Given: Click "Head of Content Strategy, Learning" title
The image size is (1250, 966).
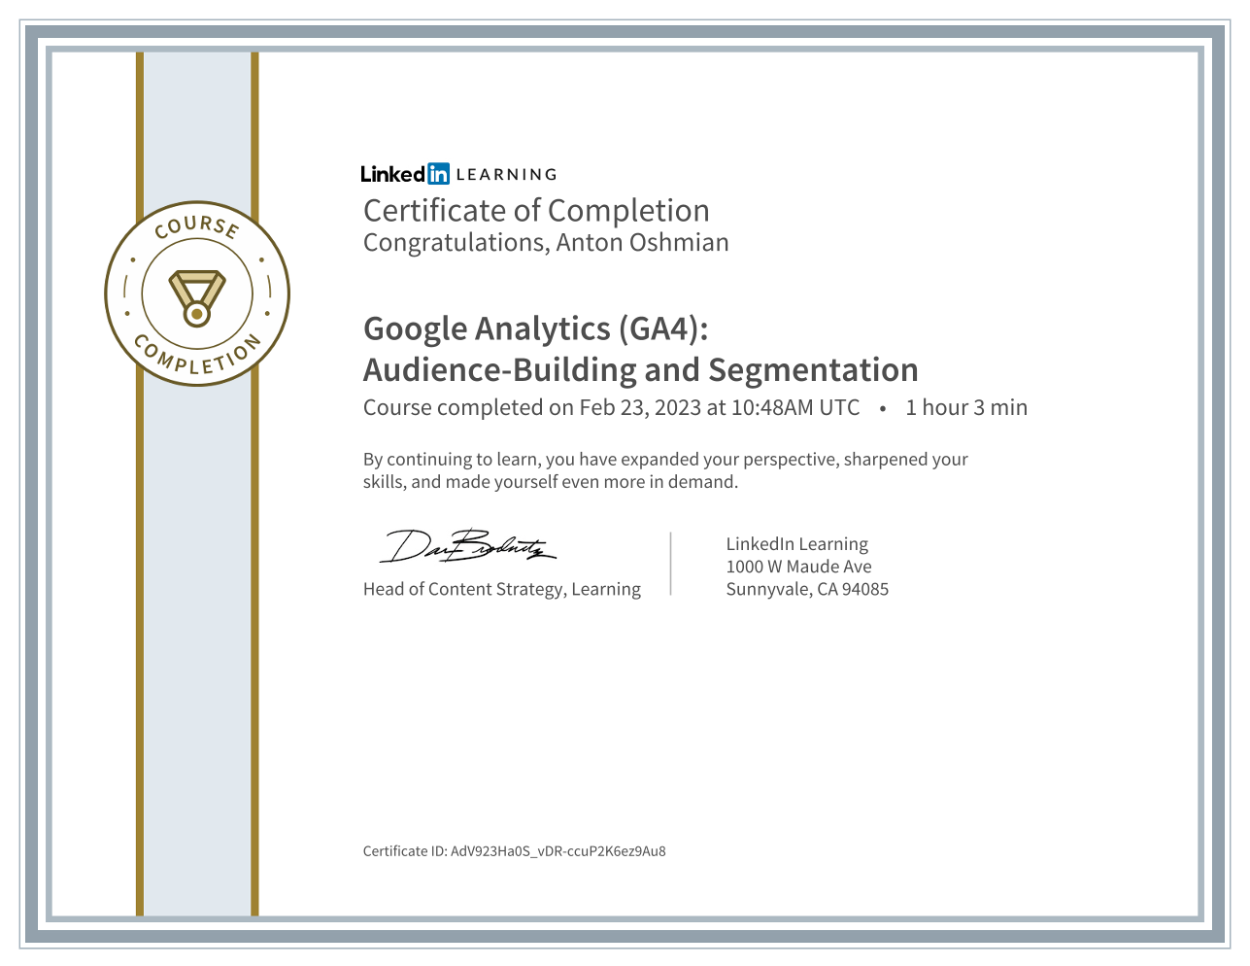Looking at the screenshot, I should 501,590.
